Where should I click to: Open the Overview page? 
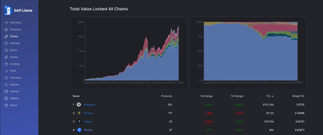(15, 23)
